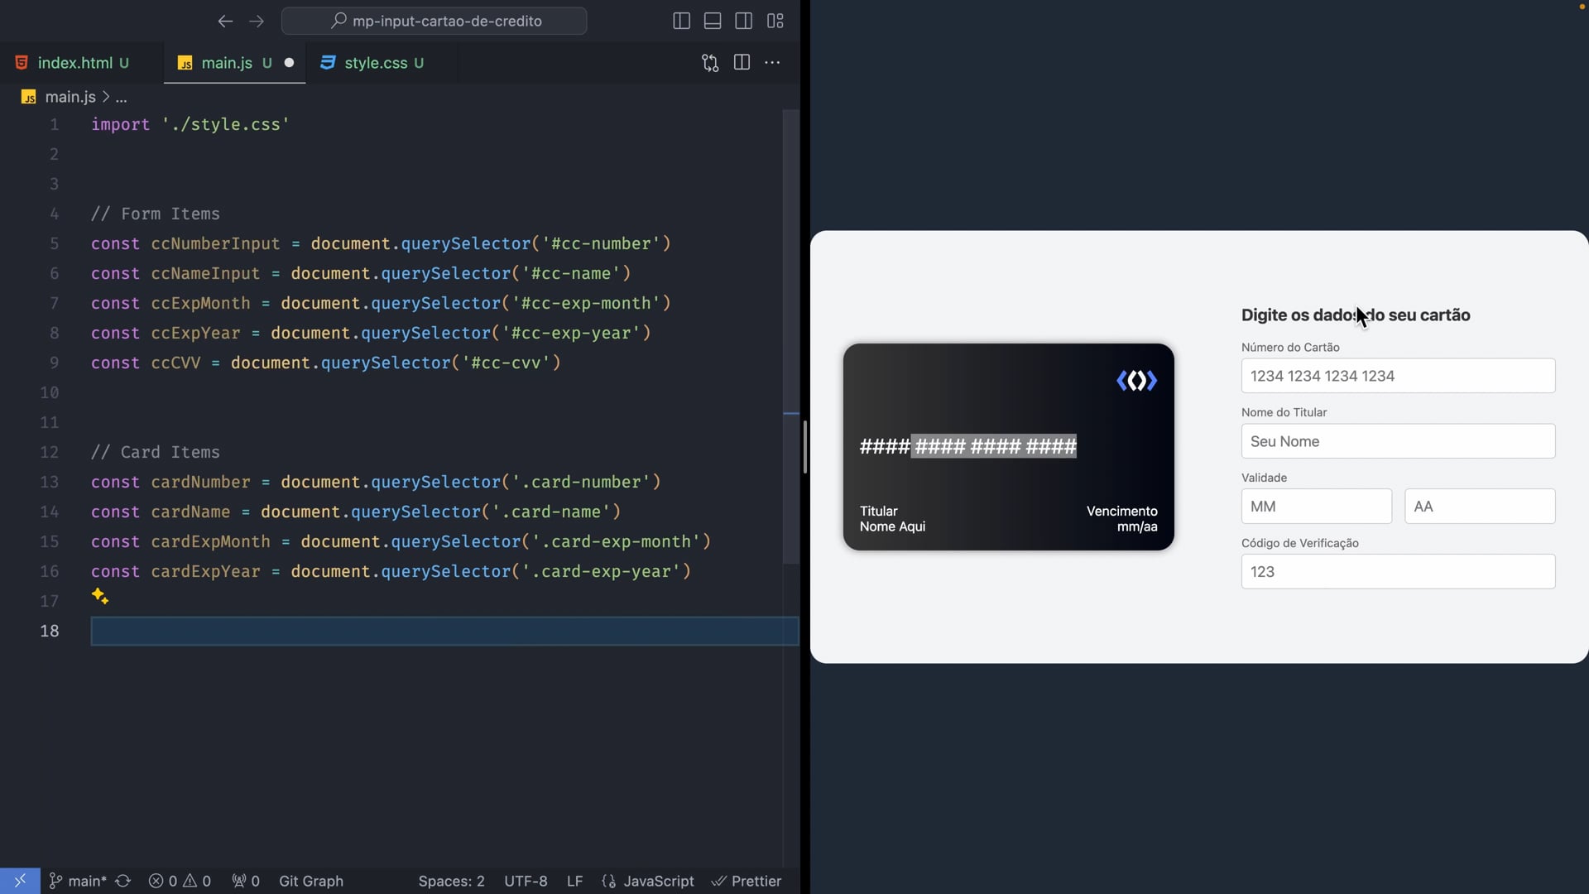This screenshot has width=1589, height=894.
Task: Click the Prettier status bar button
Action: (746, 881)
